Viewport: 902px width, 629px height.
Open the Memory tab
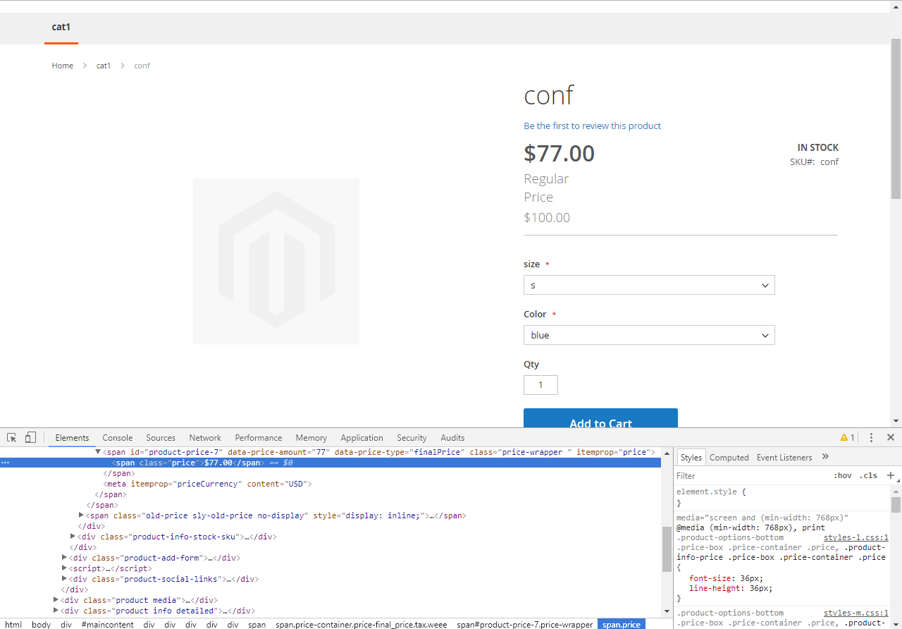pyautogui.click(x=311, y=438)
